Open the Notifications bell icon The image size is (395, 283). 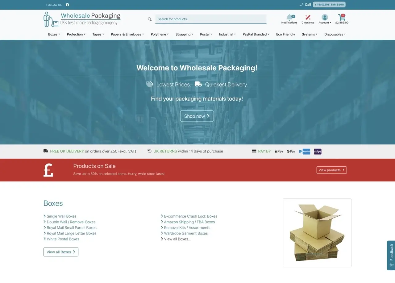(289, 17)
